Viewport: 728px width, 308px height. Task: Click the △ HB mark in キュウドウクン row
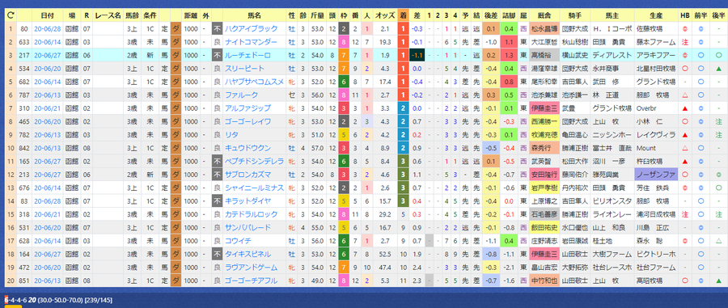click(x=684, y=149)
